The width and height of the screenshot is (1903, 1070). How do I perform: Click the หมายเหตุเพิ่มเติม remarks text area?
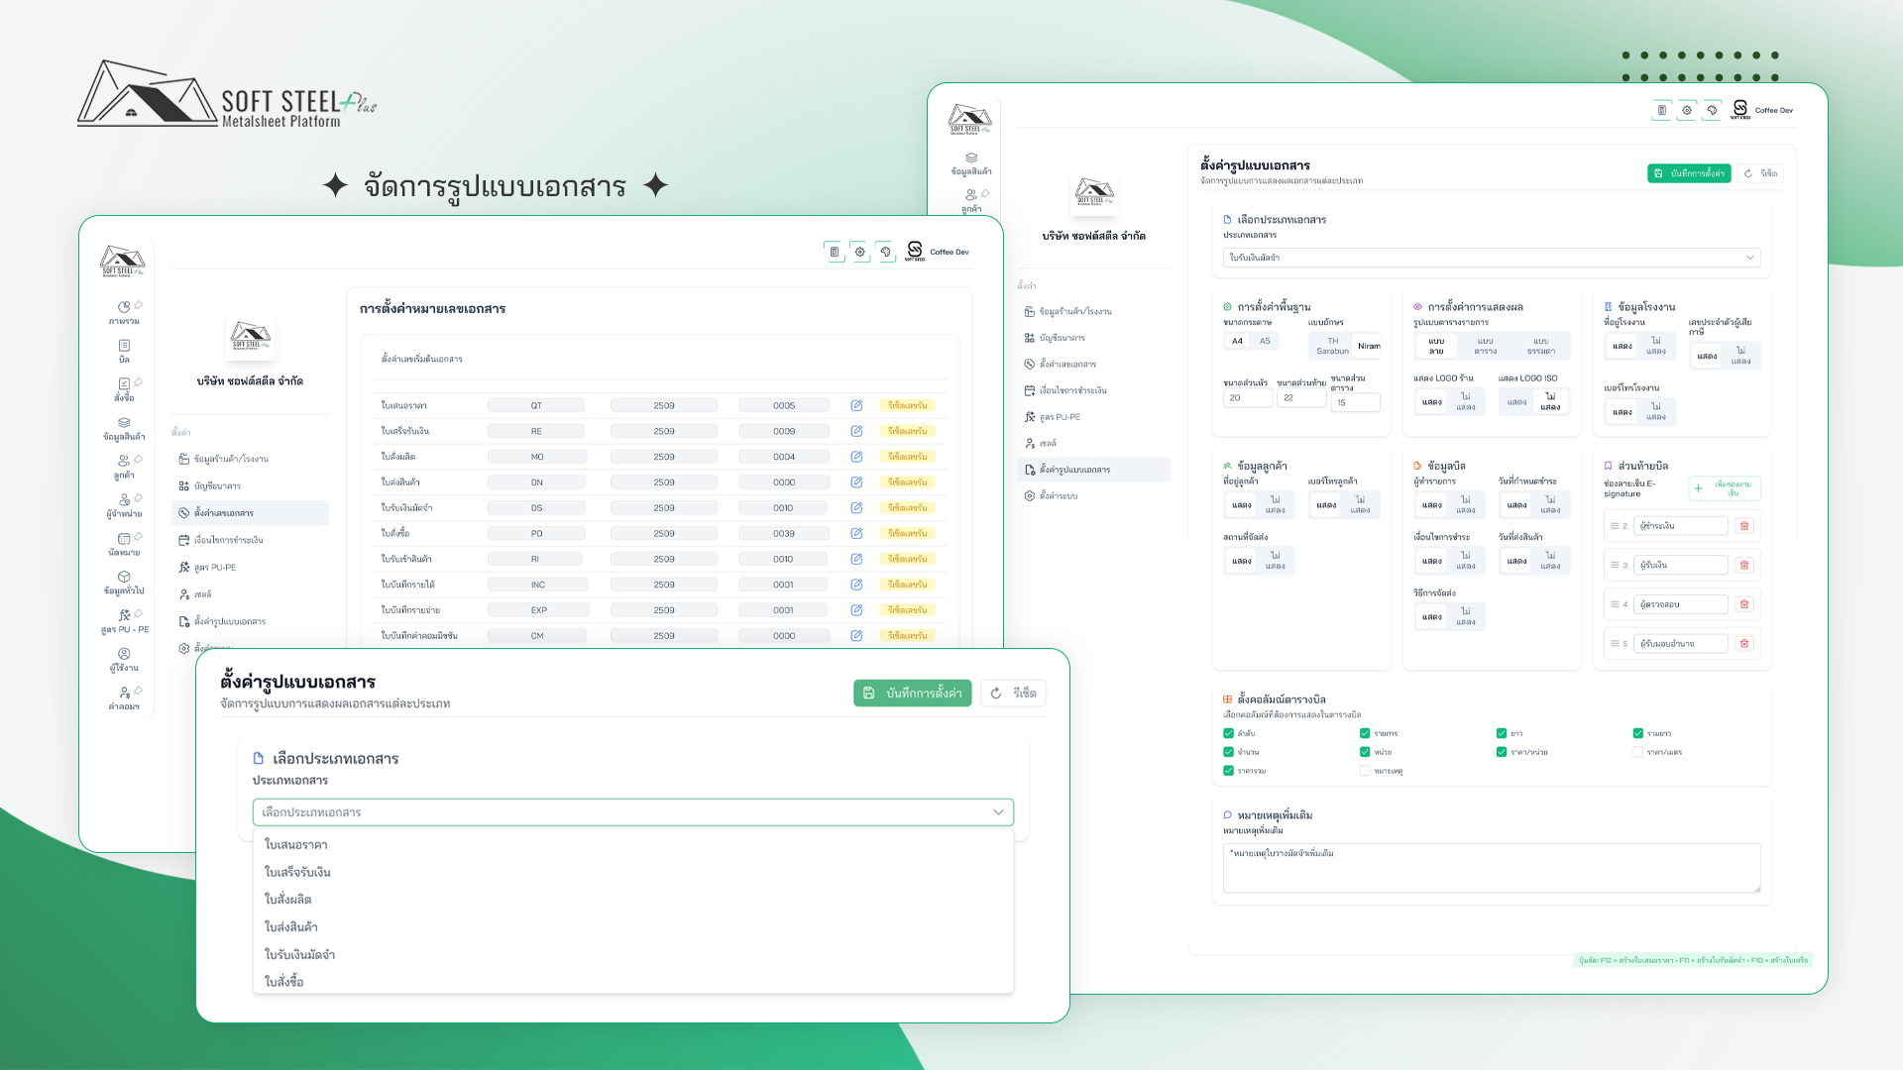coord(1491,868)
